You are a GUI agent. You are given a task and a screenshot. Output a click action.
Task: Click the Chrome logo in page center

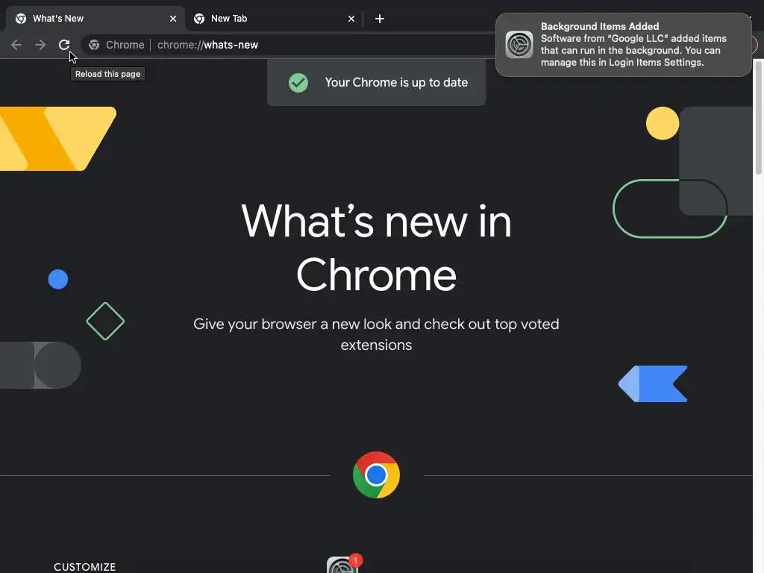click(376, 475)
